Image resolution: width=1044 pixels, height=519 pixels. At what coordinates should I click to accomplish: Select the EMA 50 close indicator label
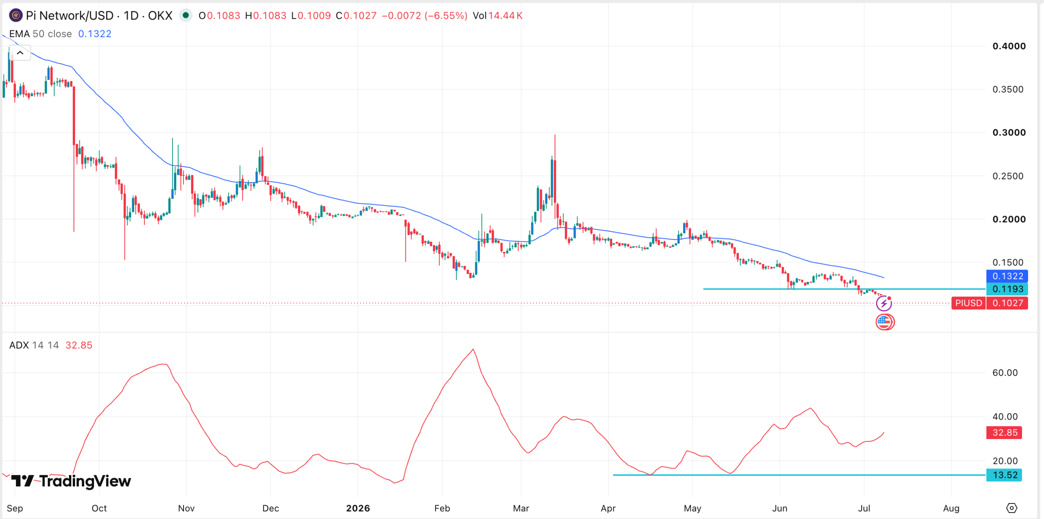pyautogui.click(x=40, y=34)
